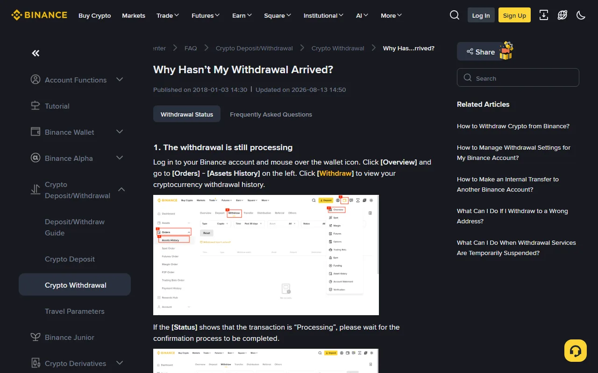Click the Binance Wallet icon
The width and height of the screenshot is (598, 373).
tap(36, 132)
